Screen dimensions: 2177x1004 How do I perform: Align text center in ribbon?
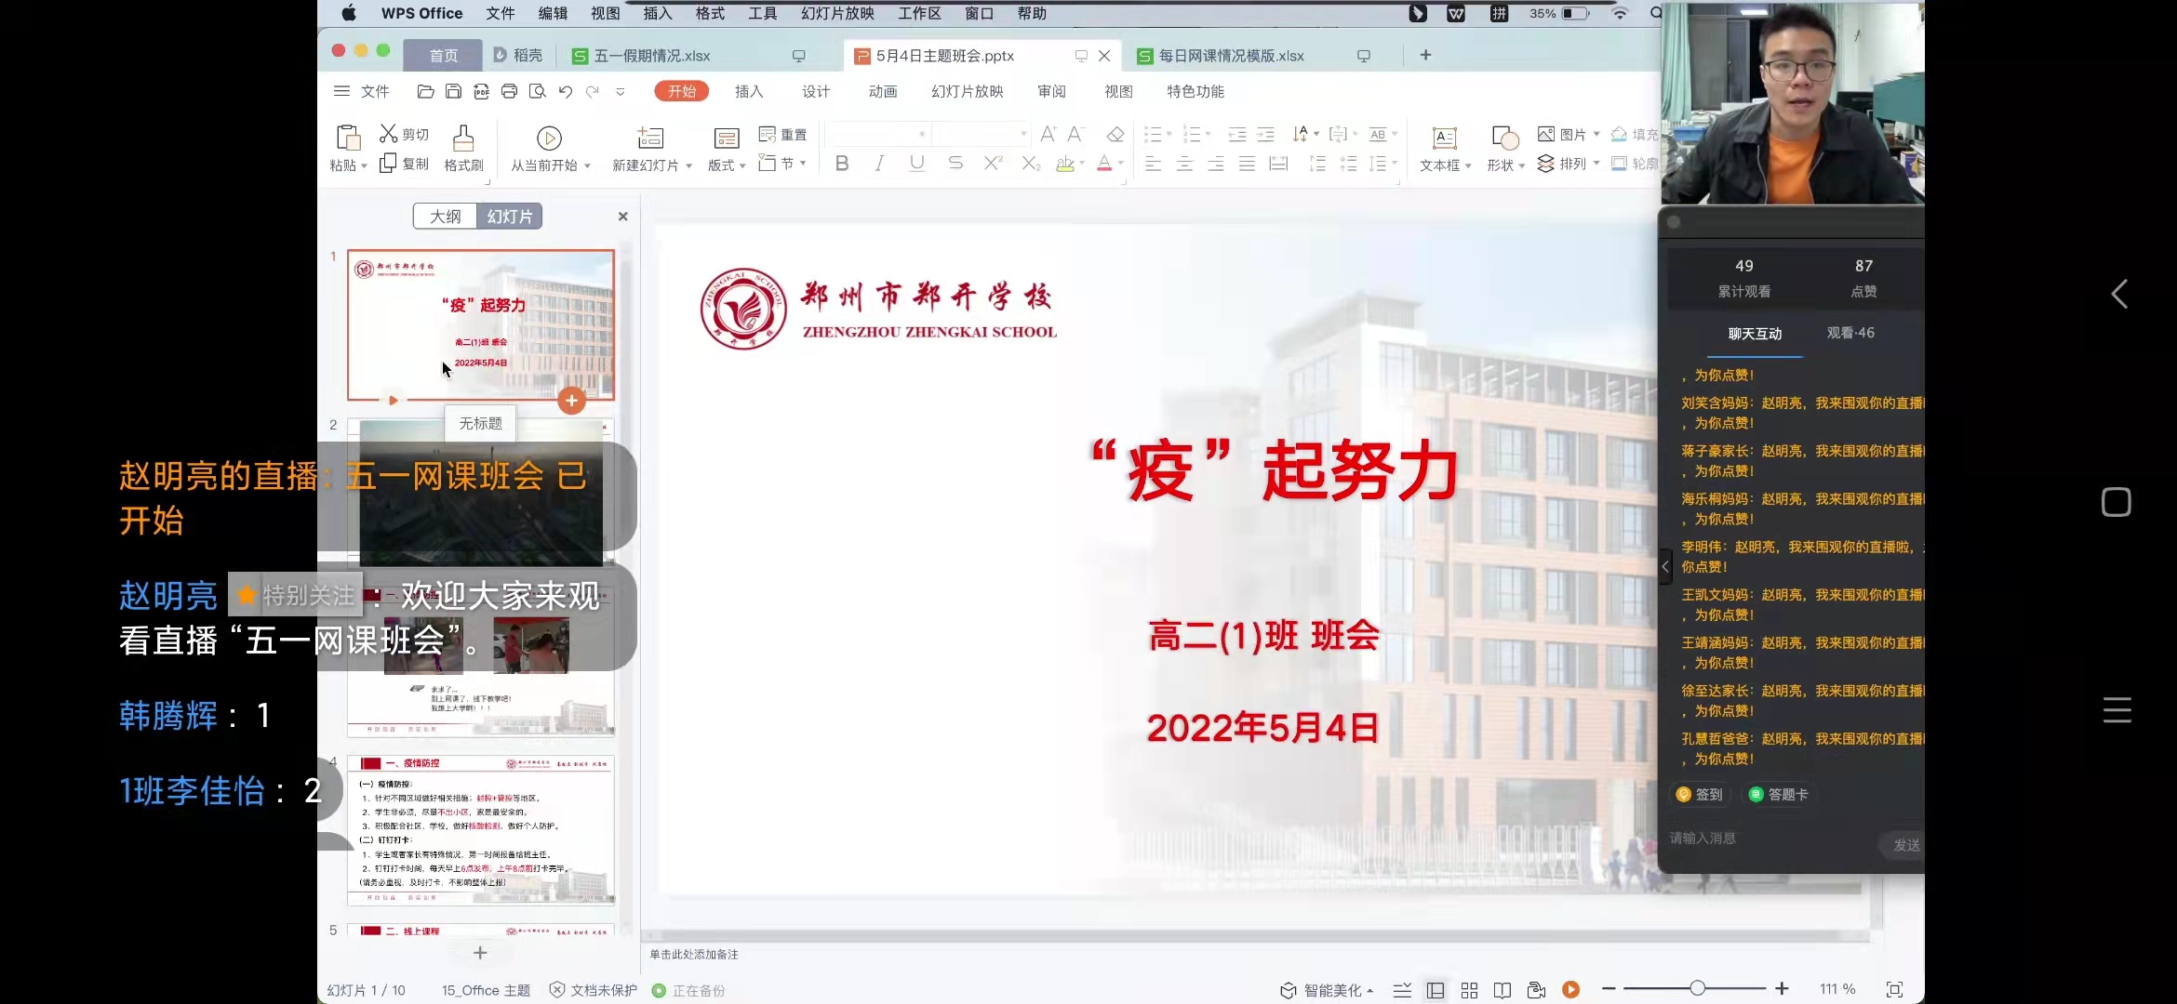click(1184, 164)
